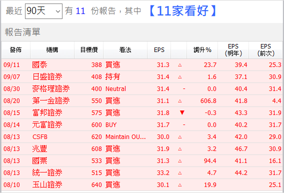
Task: Click the 09/11 date cell
Action: [11, 65]
